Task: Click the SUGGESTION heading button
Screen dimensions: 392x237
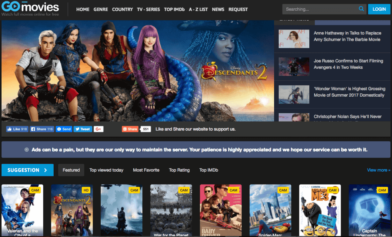Action: click(28, 170)
